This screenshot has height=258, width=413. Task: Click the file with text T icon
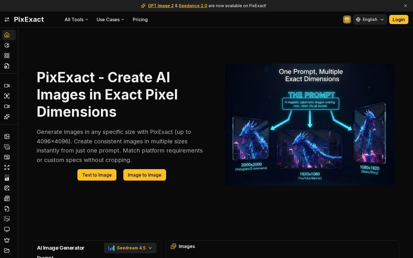coord(7,209)
